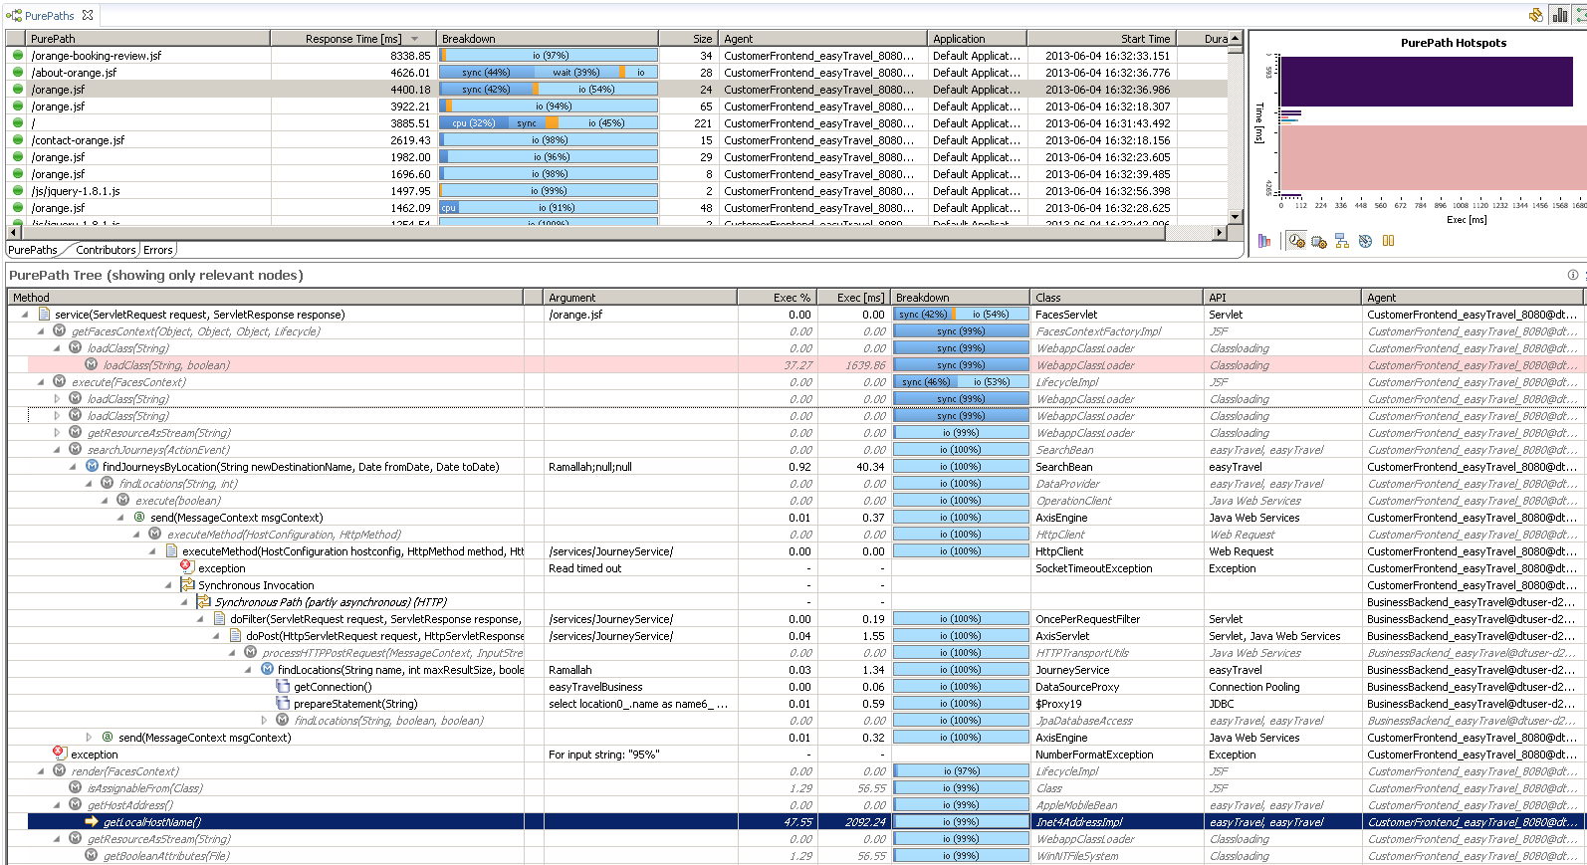
Task: Sort tree by the API column header
Action: click(1282, 298)
